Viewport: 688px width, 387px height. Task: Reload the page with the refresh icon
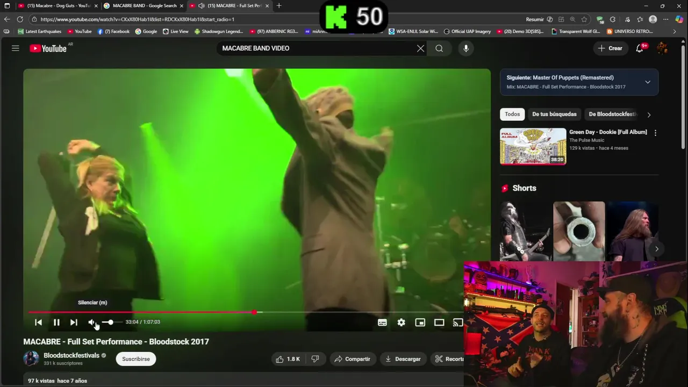point(20,19)
